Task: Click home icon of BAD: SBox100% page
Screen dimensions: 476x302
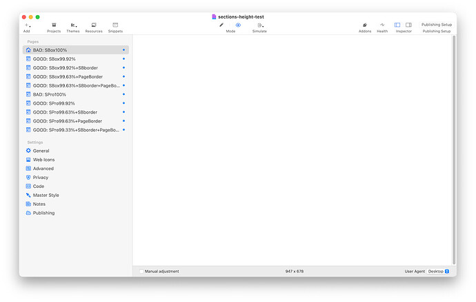Action: click(x=28, y=50)
